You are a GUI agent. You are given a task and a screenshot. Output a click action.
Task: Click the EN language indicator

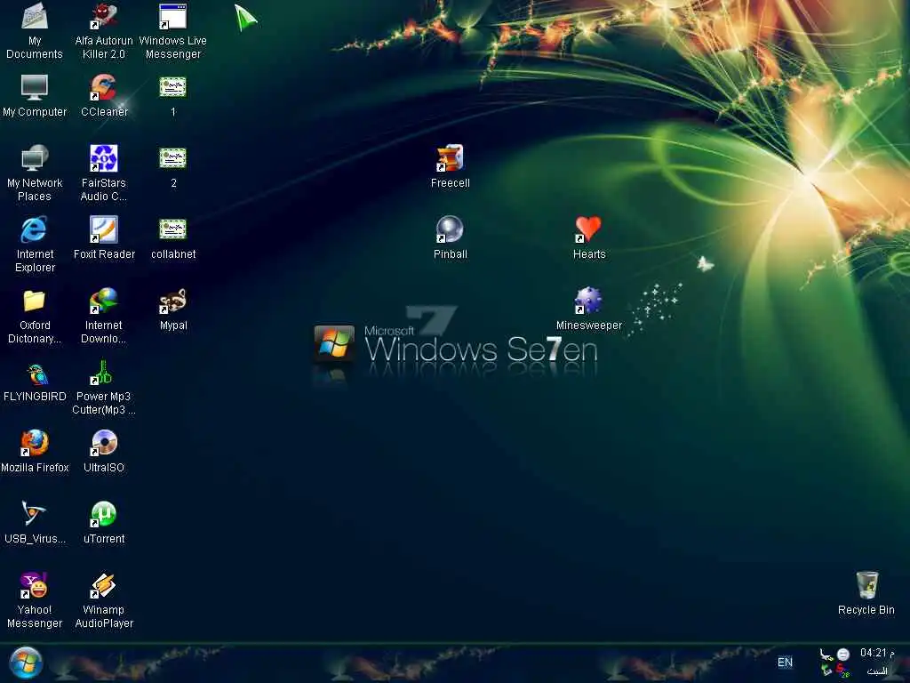point(785,662)
